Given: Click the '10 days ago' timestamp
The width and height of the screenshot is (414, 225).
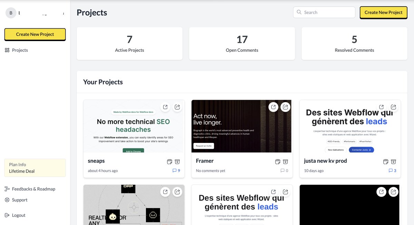Looking at the screenshot, I should tap(314, 170).
